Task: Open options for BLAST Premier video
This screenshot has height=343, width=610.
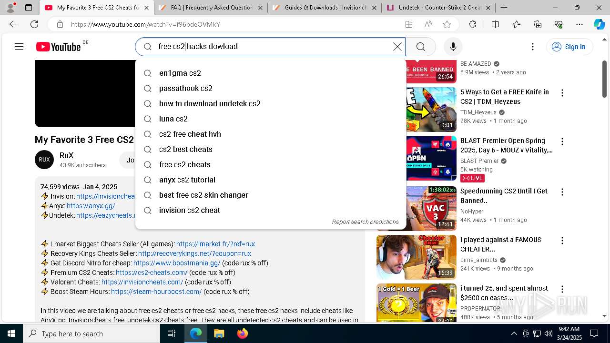Action: coord(562,141)
